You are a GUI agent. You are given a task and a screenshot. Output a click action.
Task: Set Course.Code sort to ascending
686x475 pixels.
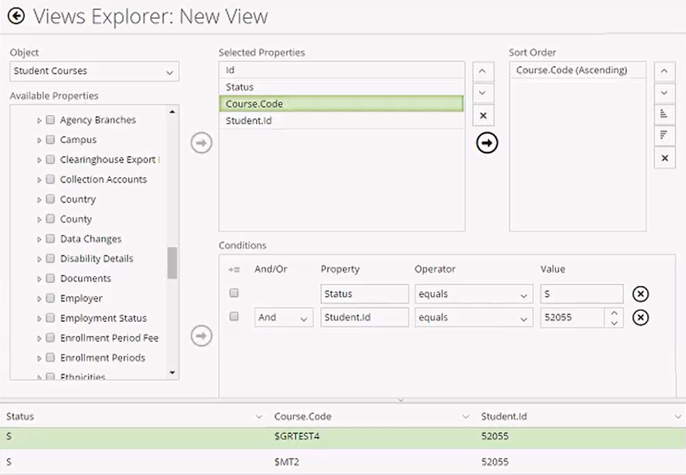point(664,114)
